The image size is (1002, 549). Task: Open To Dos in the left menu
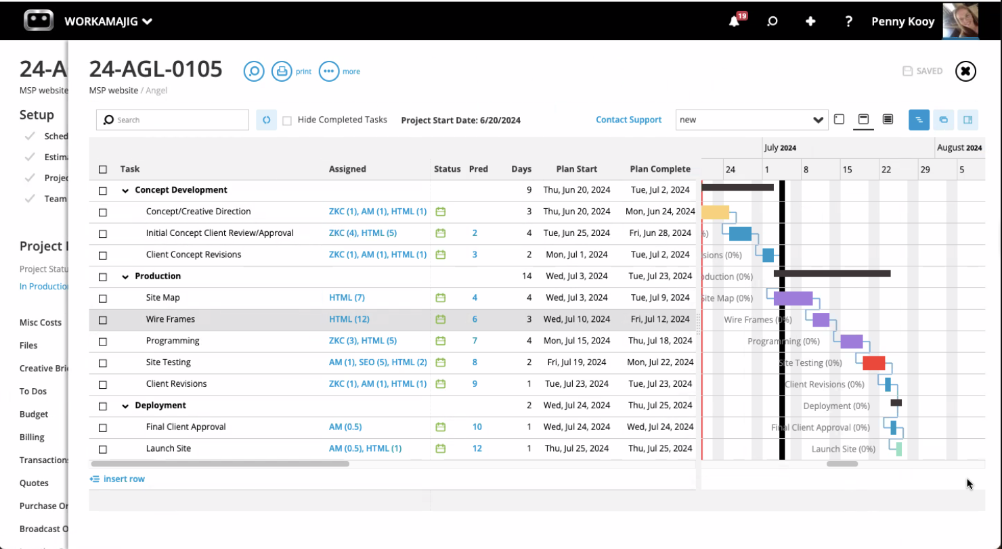point(34,391)
